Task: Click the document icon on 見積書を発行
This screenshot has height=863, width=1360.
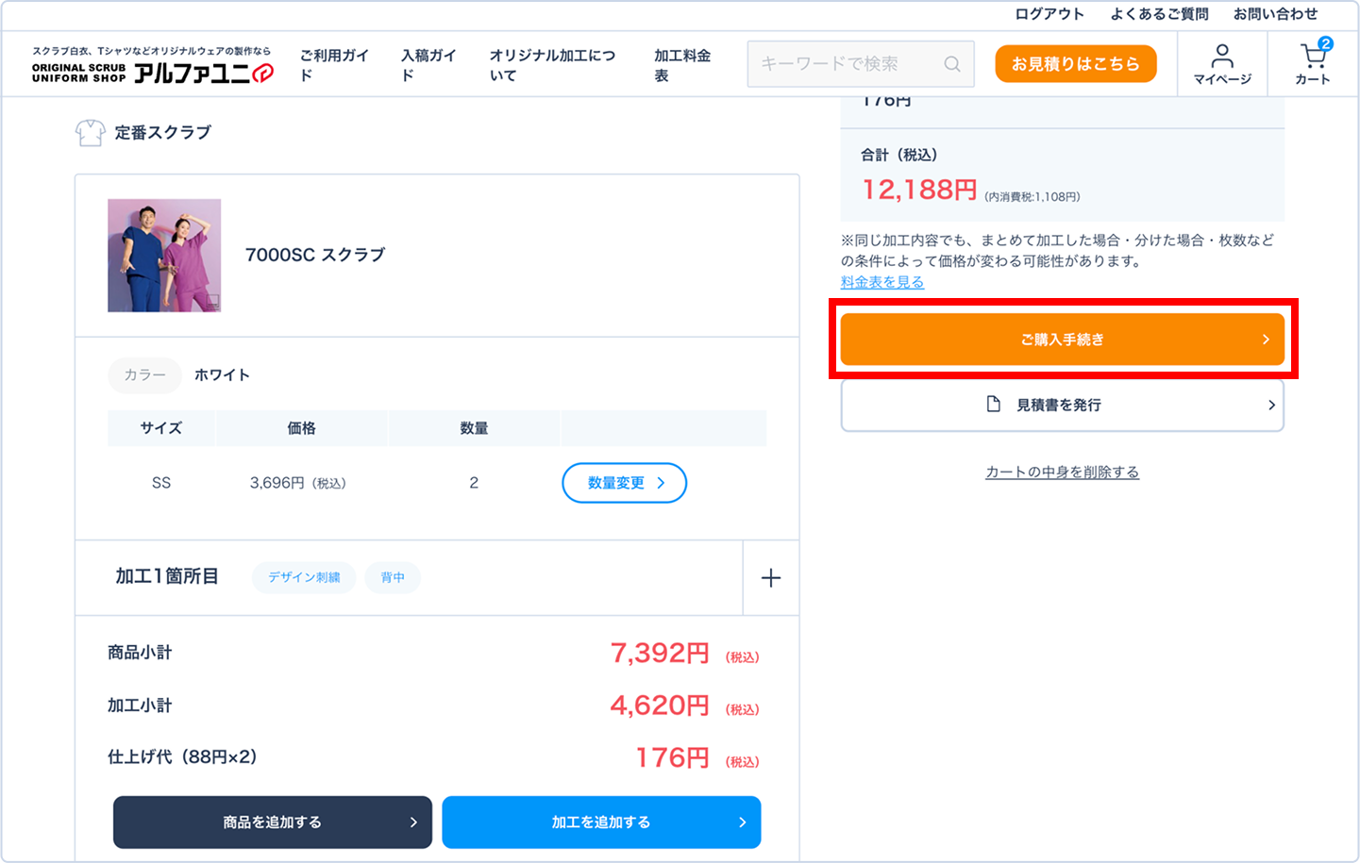Action: click(x=993, y=405)
